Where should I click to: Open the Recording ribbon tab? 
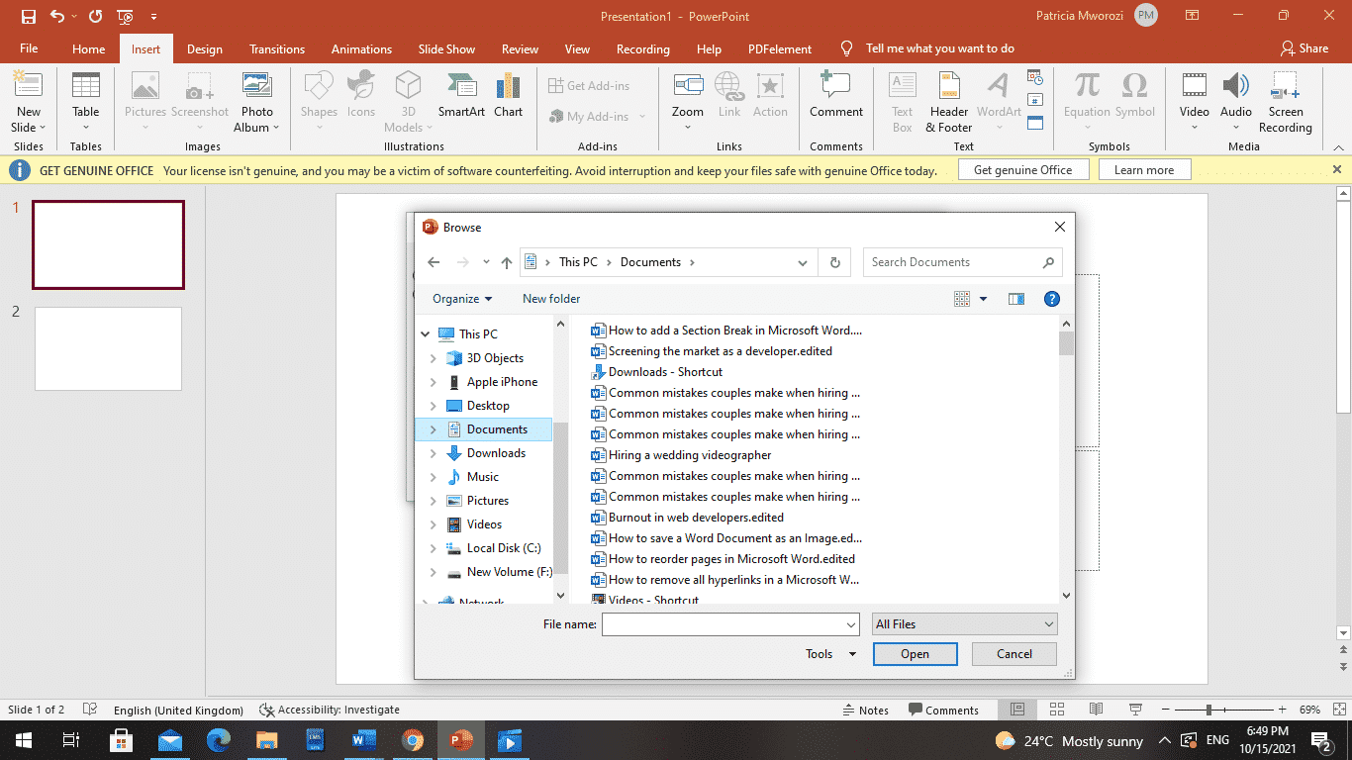[x=642, y=47]
